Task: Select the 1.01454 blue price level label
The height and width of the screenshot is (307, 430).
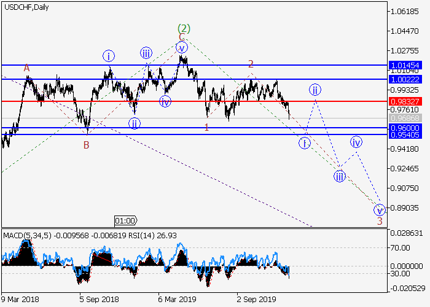Action: [405, 65]
